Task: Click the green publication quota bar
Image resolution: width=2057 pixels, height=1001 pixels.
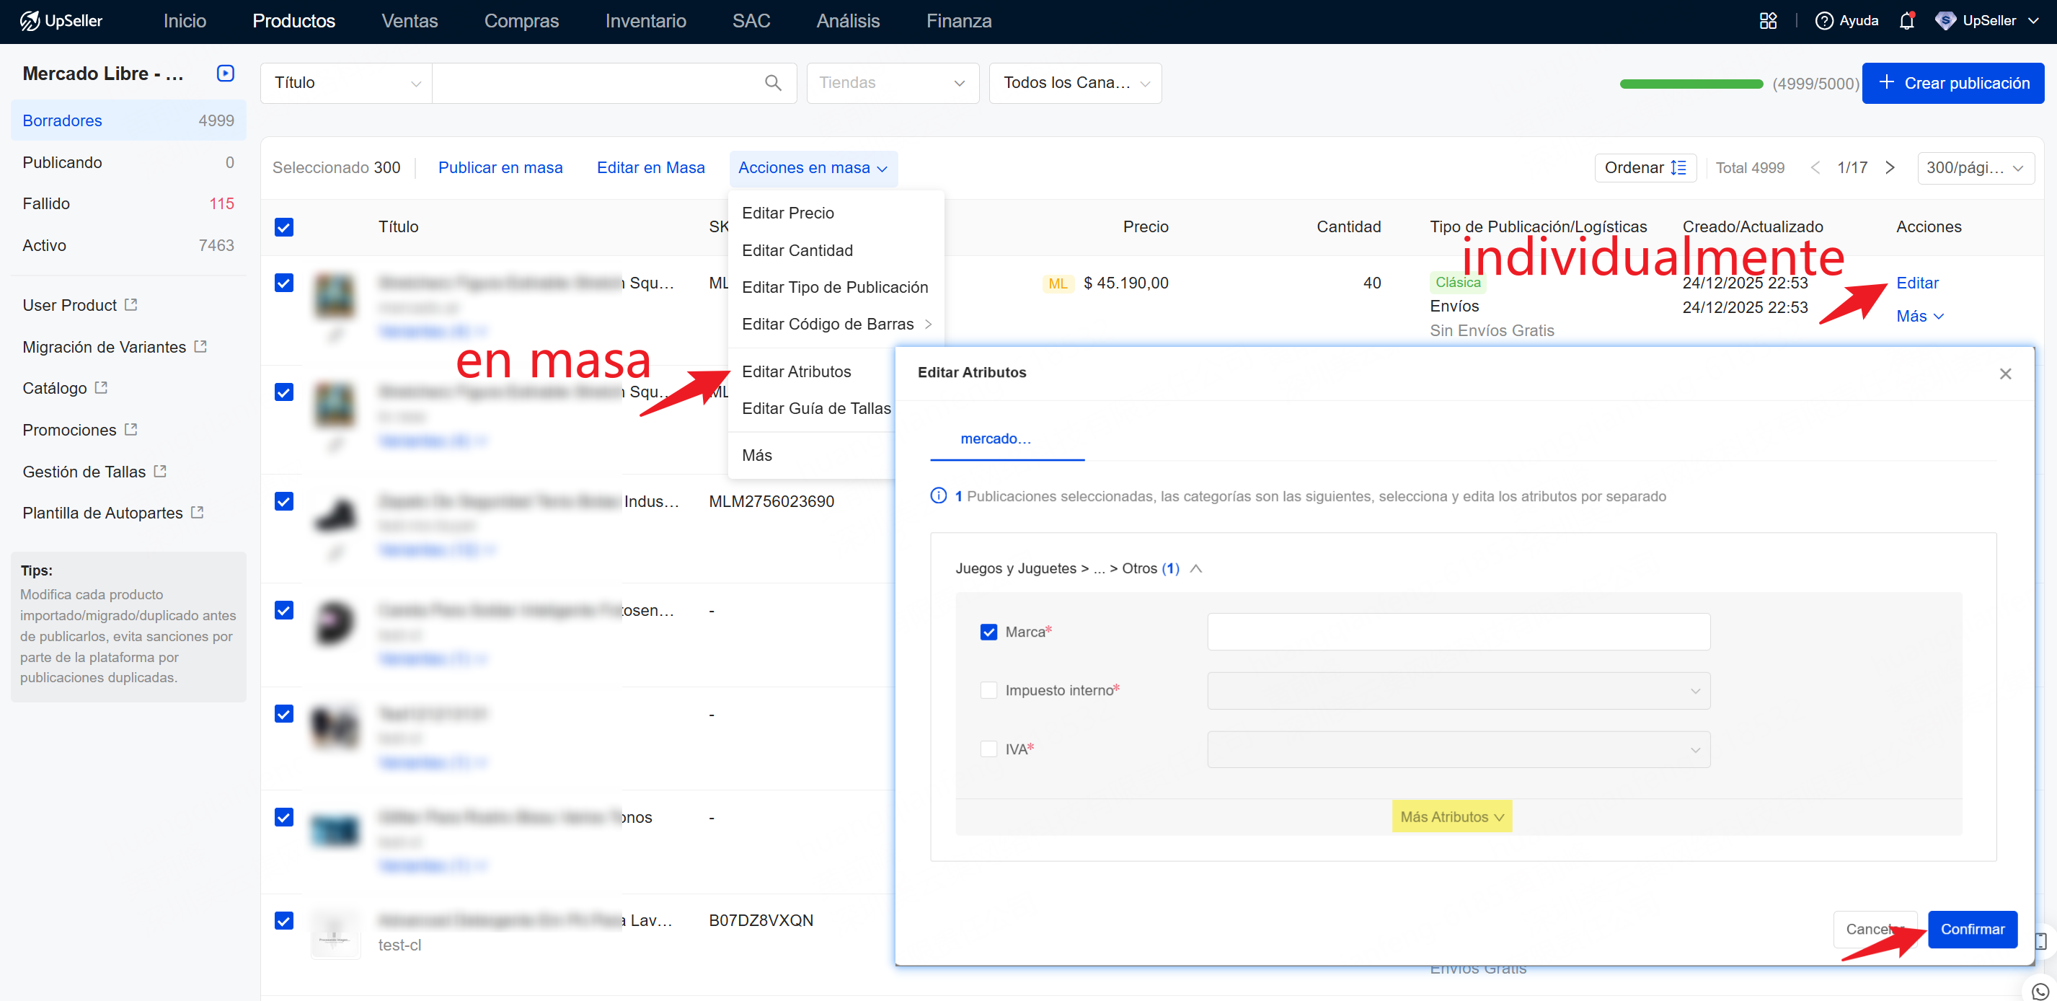Action: [1691, 83]
